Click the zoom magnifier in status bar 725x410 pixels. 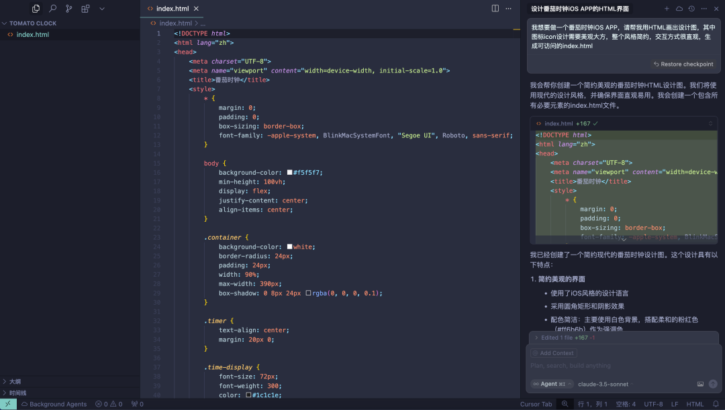click(565, 404)
